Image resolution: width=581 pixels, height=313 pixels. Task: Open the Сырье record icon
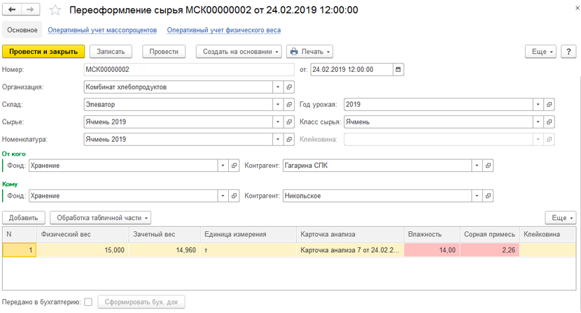pos(289,122)
